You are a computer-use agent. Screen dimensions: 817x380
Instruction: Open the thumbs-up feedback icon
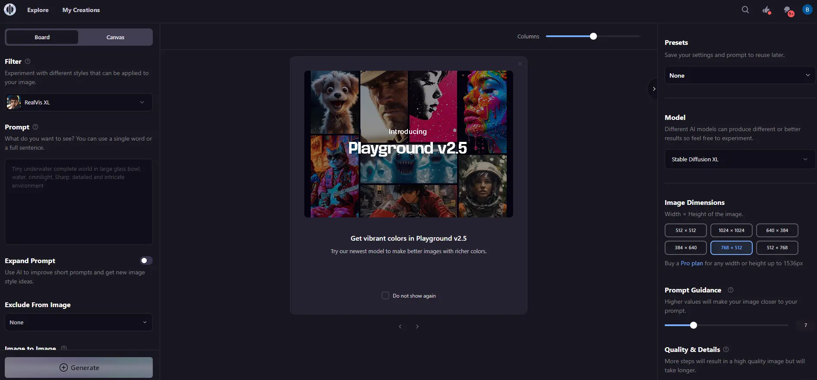pyautogui.click(x=767, y=10)
